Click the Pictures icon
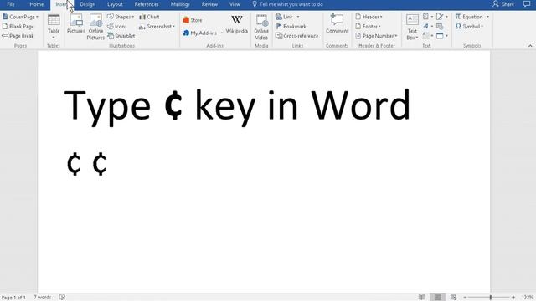The height and width of the screenshot is (301, 536). point(75,24)
